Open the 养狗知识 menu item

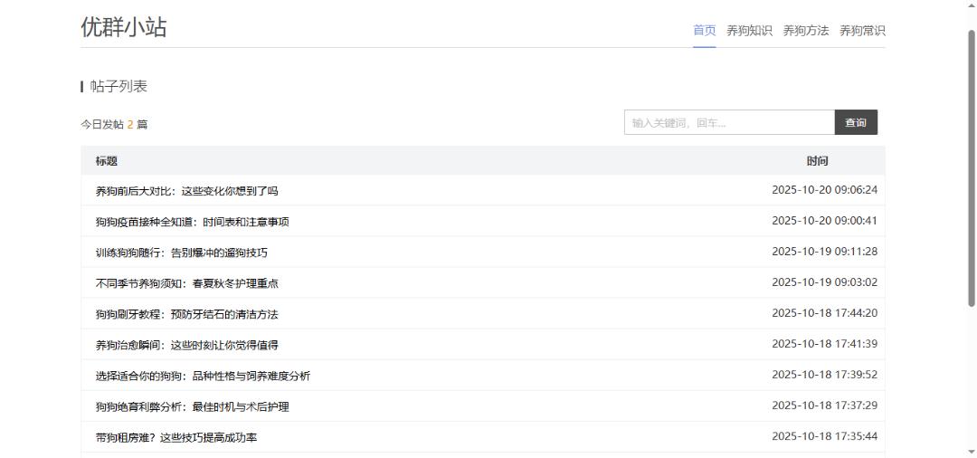[x=749, y=31]
